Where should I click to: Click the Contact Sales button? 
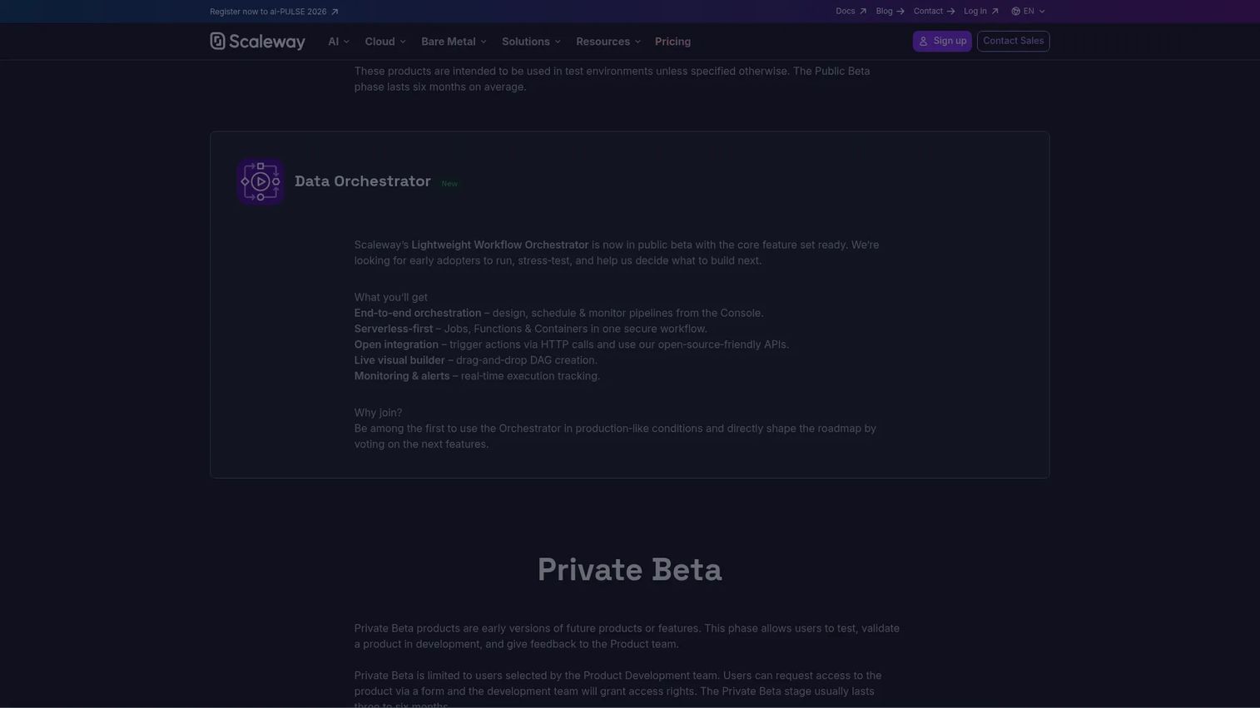point(1013,42)
